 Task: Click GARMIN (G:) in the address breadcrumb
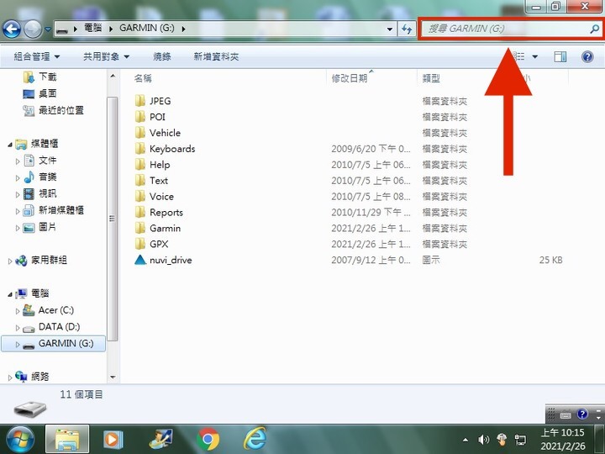pyautogui.click(x=146, y=29)
